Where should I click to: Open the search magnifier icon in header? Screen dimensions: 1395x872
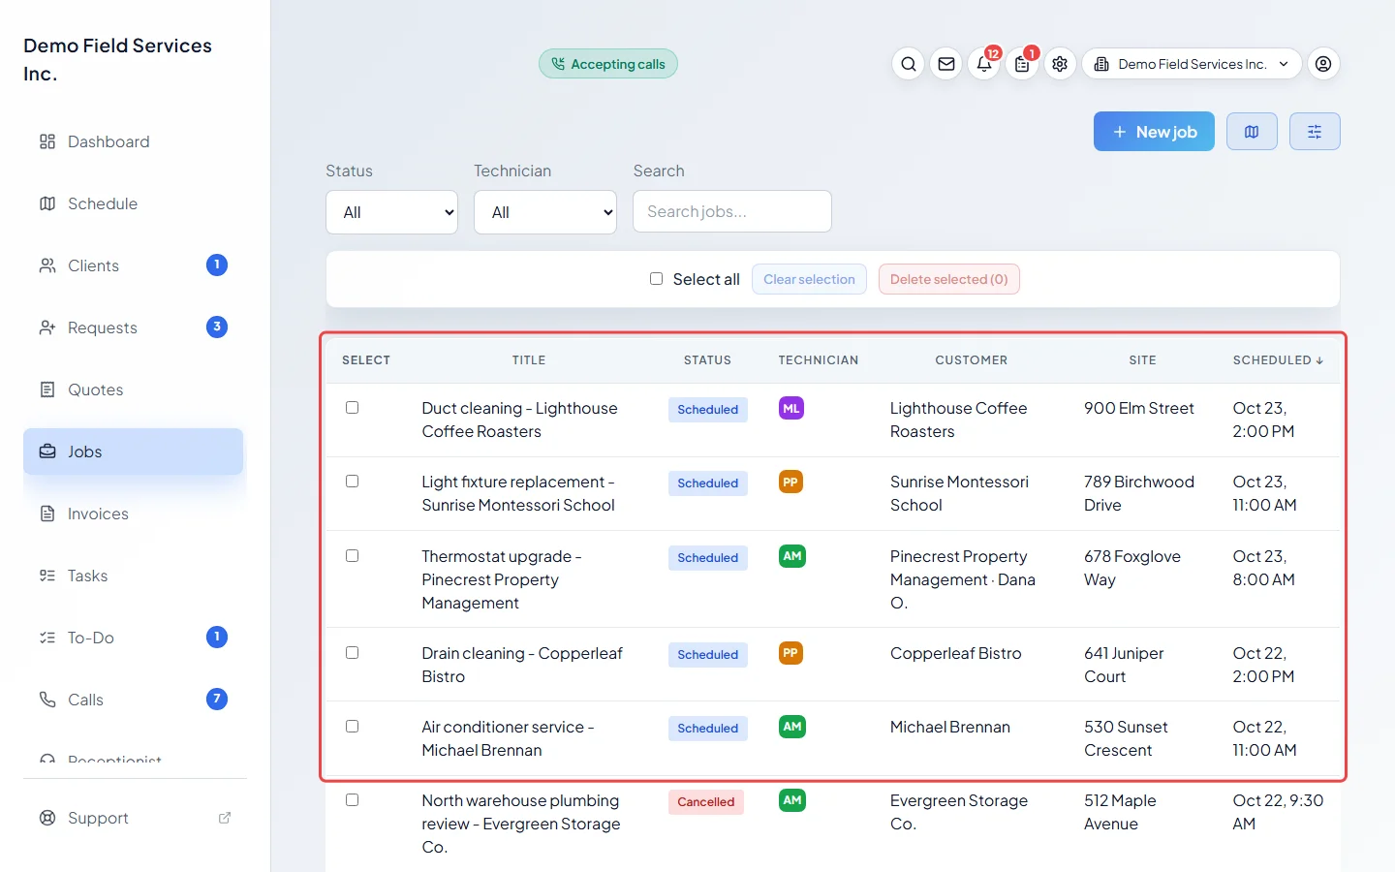[908, 64]
